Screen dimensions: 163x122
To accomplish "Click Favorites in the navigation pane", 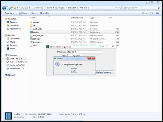I will [12, 19].
